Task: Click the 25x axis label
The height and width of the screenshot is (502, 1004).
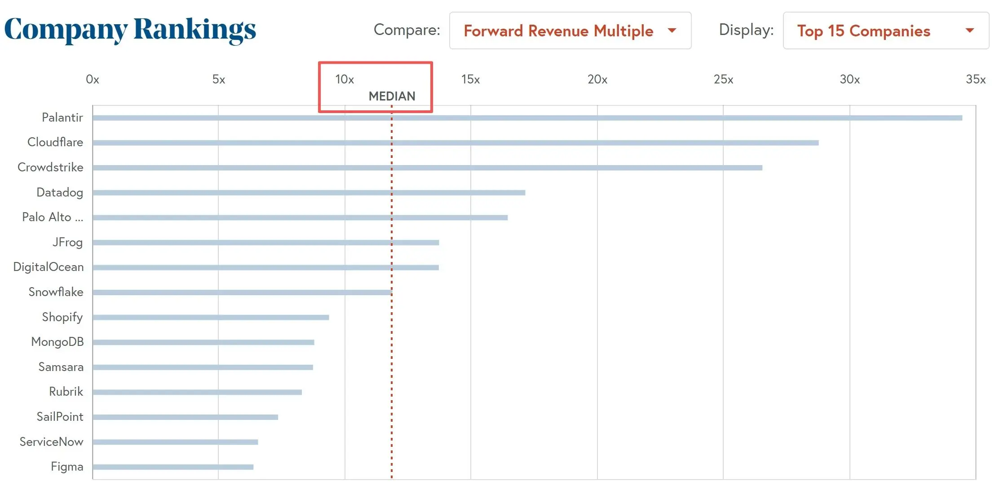Action: tap(723, 79)
